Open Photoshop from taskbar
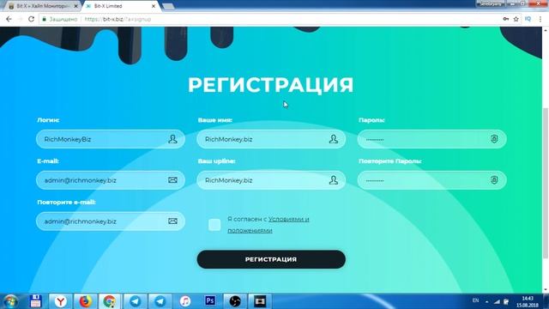Image resolution: width=549 pixels, height=309 pixels. (x=210, y=301)
